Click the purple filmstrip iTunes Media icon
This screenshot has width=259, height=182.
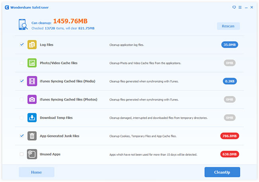tap(32, 81)
